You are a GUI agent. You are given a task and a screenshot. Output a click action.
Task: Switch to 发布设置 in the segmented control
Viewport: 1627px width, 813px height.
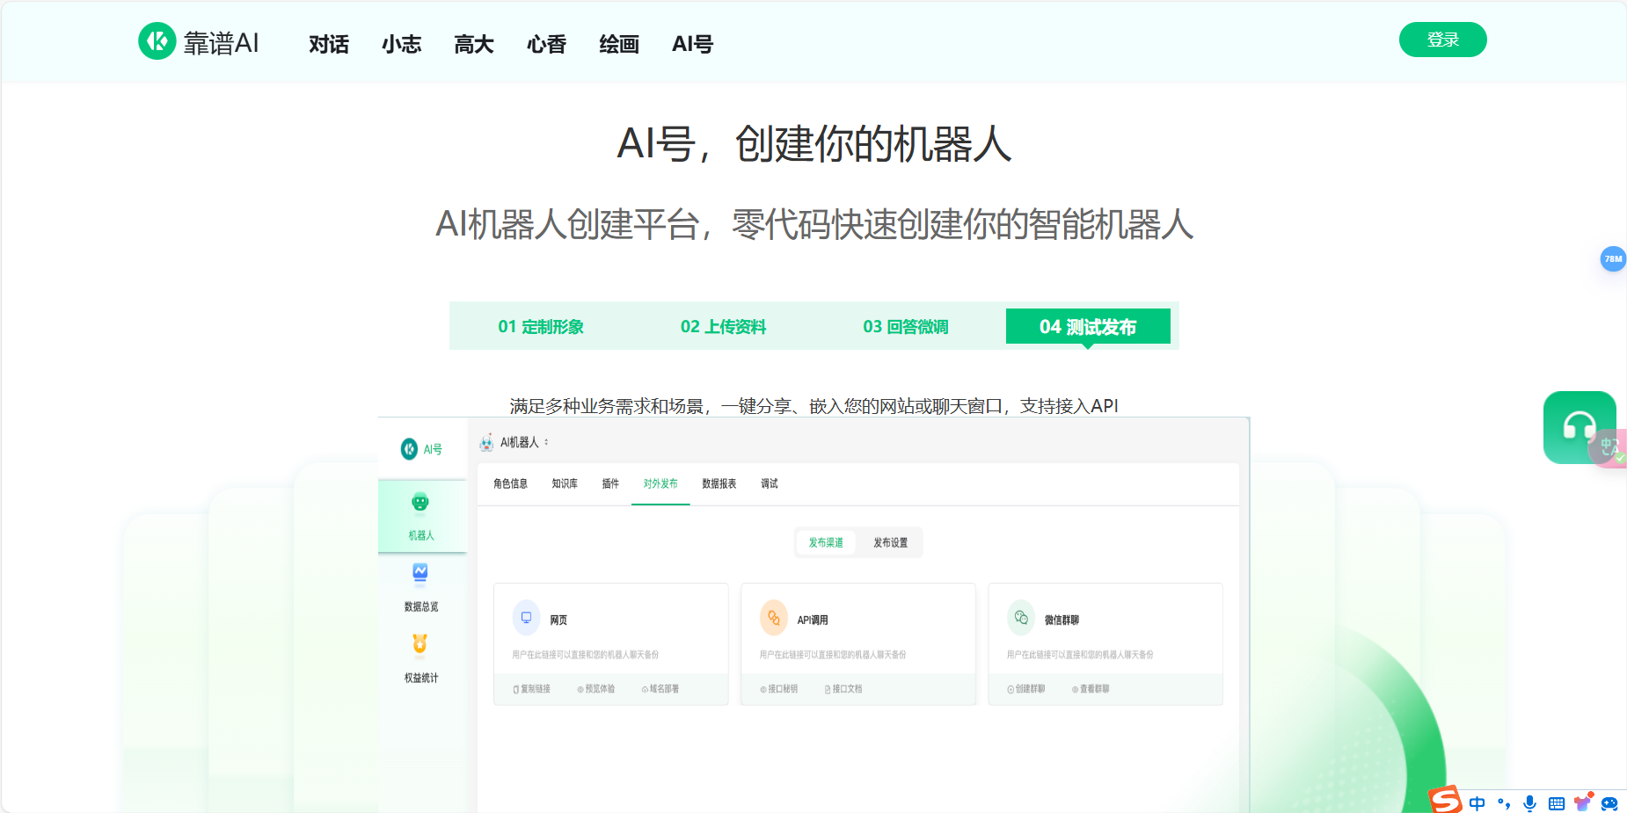pos(890,542)
